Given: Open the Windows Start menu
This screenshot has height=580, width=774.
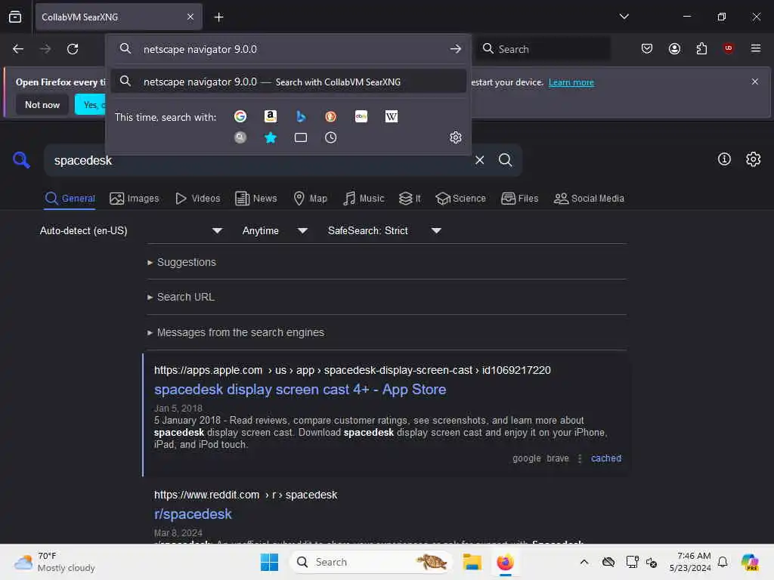Looking at the screenshot, I should click(270, 562).
